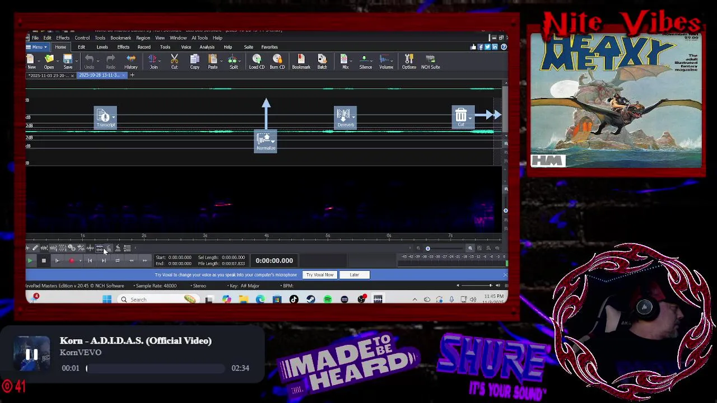Open the Bookmark menu
The height and width of the screenshot is (403, 717).
click(120, 38)
